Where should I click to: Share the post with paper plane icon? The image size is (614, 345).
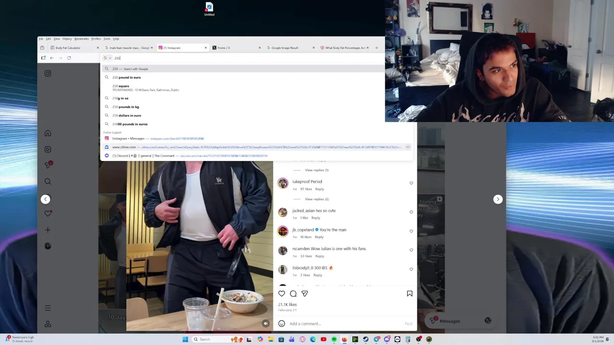pyautogui.click(x=305, y=293)
